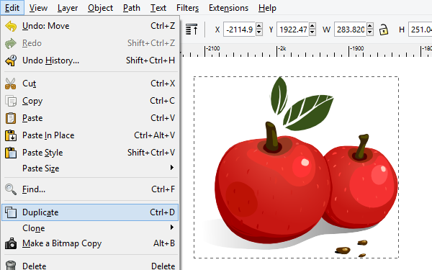Click the X field stepper arrows
432x270 pixels.
point(258,30)
